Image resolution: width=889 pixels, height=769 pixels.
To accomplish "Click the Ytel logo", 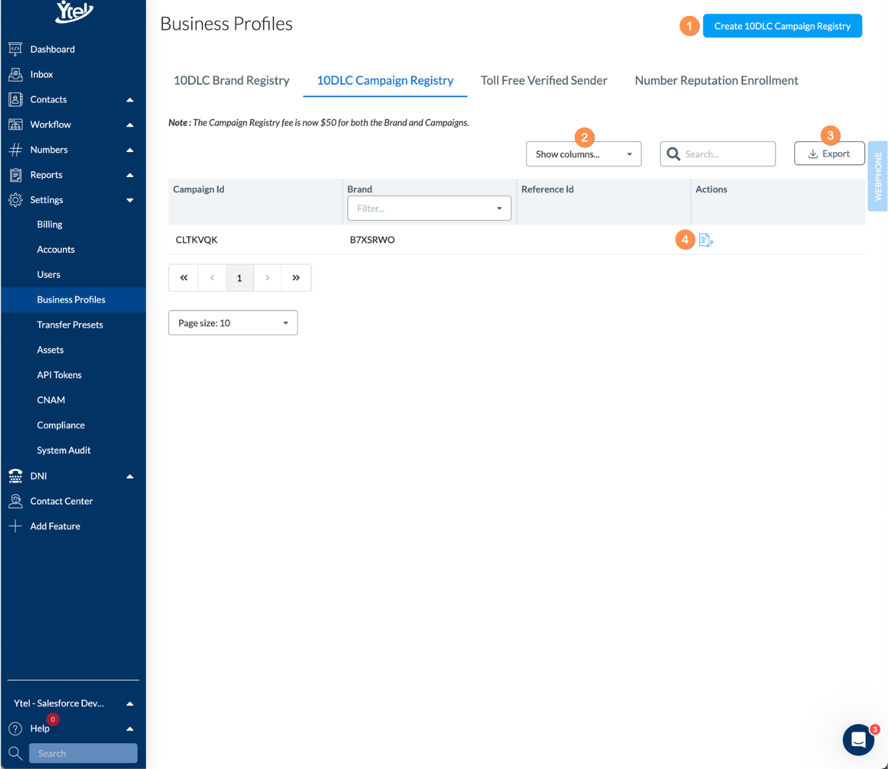I will (x=74, y=11).
